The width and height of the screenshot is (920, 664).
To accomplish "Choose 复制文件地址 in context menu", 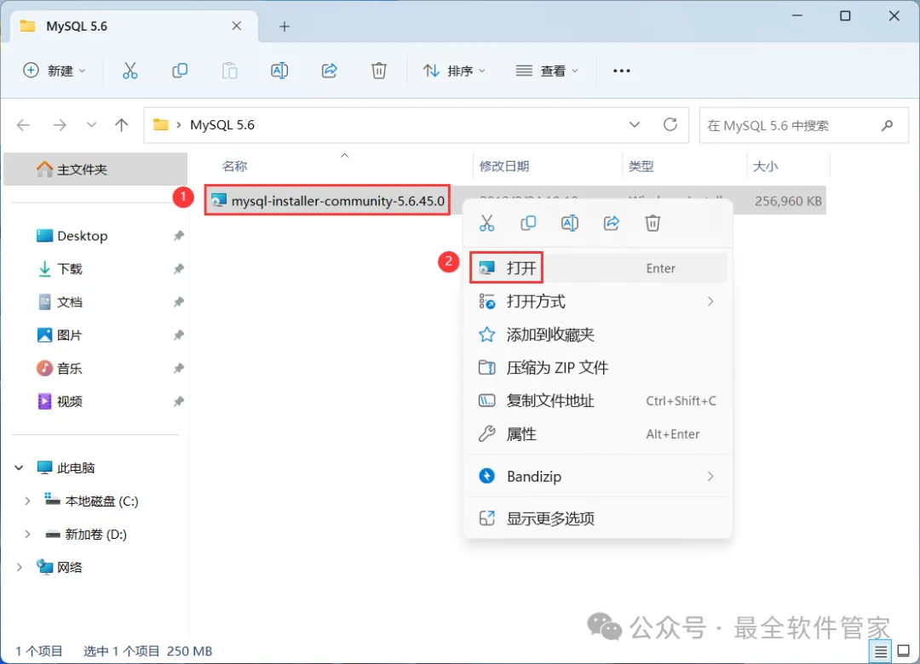I will (597, 401).
